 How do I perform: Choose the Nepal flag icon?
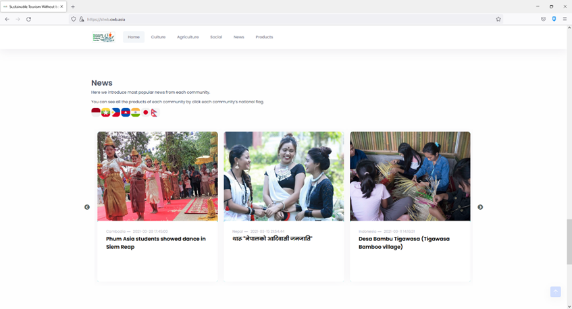(x=155, y=113)
